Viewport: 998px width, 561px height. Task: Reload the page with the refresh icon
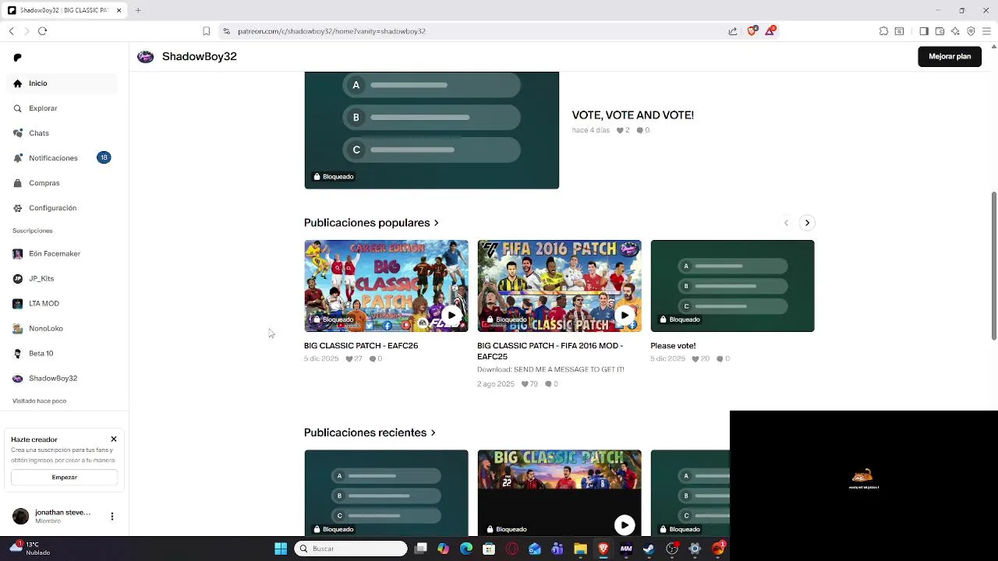pyautogui.click(x=42, y=31)
